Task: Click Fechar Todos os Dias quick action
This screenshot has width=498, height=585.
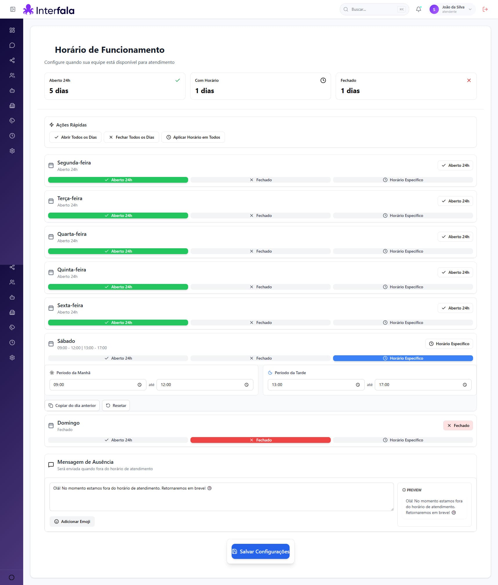Action: pos(131,137)
